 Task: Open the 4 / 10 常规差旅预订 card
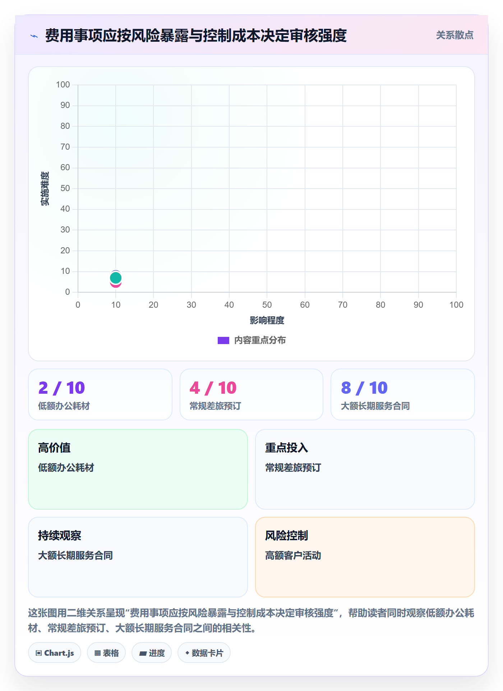coord(251,394)
